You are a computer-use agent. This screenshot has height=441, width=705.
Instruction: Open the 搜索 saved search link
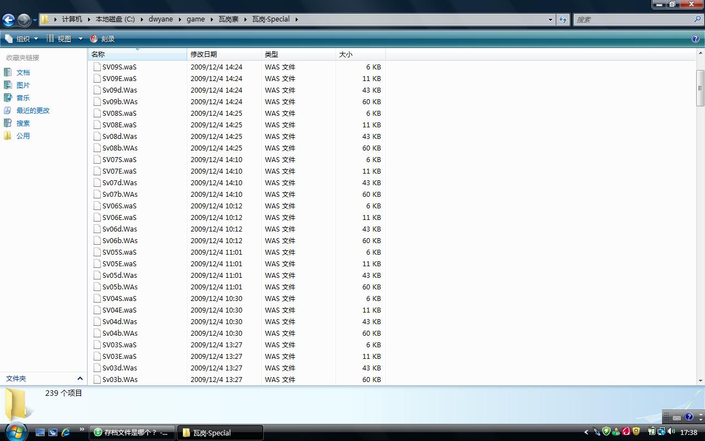click(23, 123)
